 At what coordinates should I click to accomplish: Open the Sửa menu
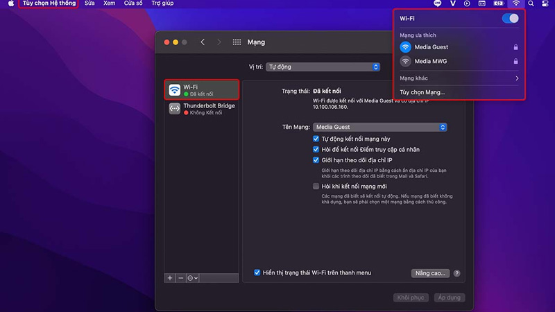(x=89, y=3)
